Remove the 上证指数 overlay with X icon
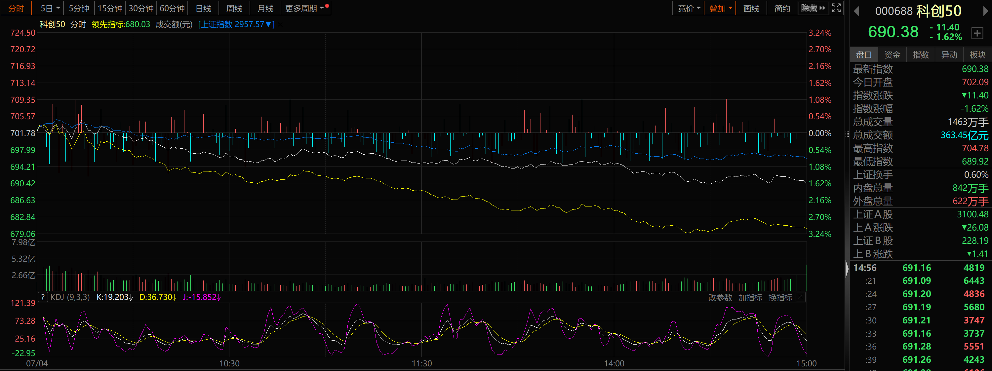This screenshot has height=371, width=992. click(280, 25)
